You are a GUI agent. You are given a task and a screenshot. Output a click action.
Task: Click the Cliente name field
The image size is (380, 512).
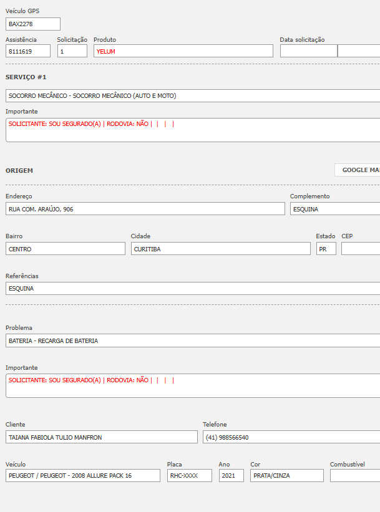(x=101, y=437)
